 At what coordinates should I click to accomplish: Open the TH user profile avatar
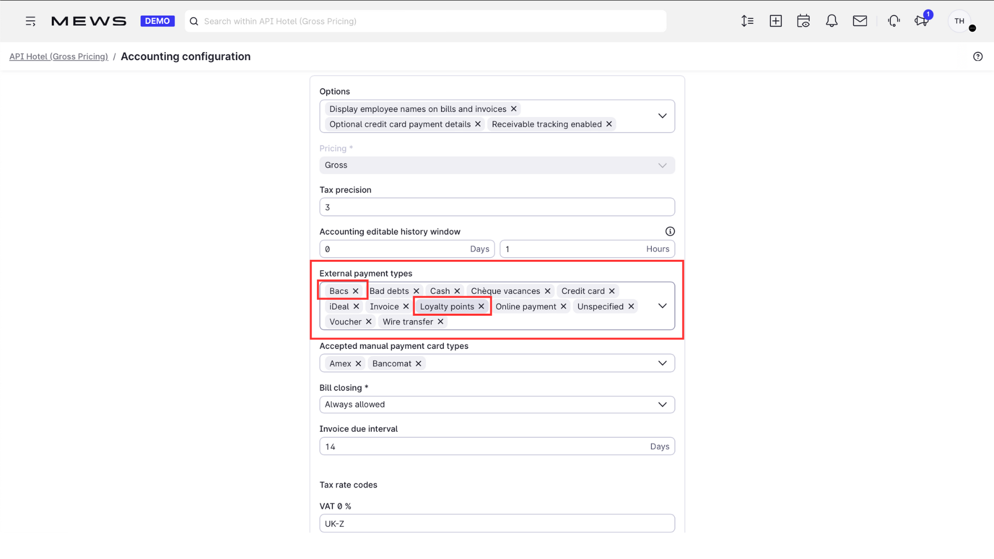[x=959, y=21]
